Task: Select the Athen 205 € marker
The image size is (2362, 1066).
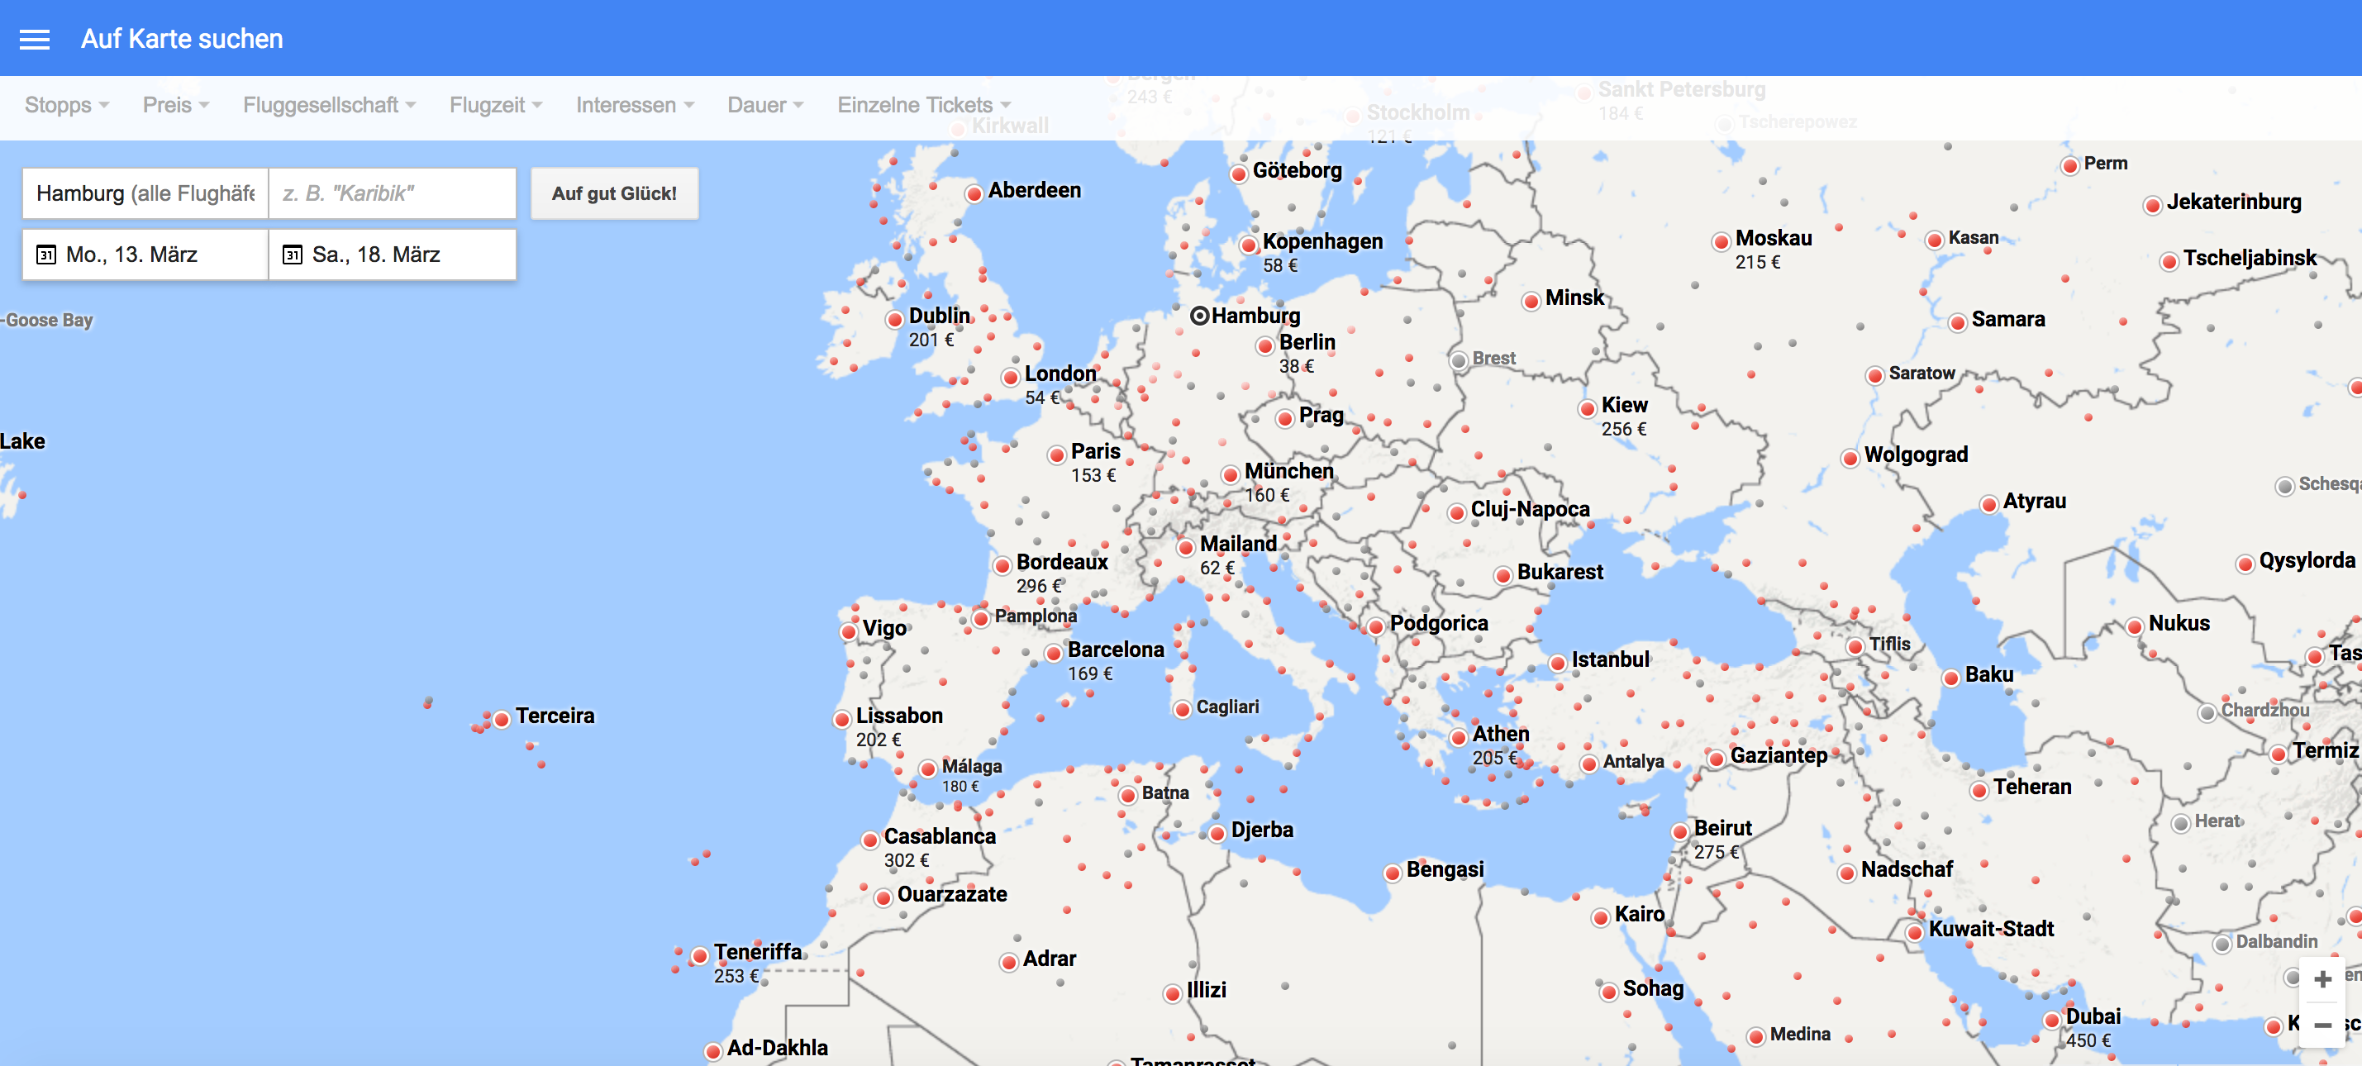Action: [1459, 737]
